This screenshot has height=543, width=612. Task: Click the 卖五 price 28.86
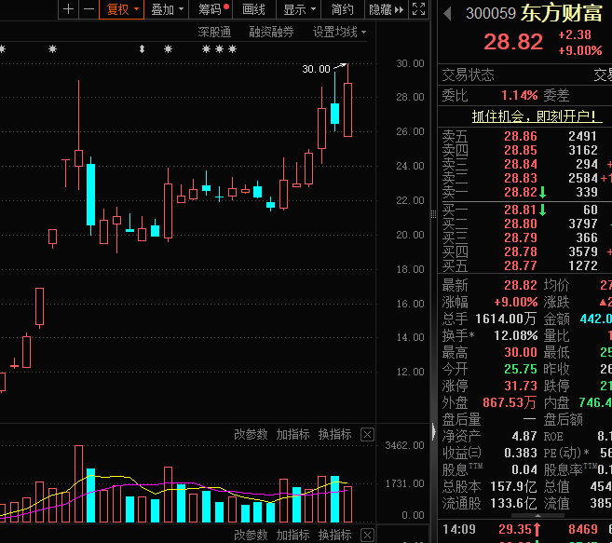(x=521, y=136)
